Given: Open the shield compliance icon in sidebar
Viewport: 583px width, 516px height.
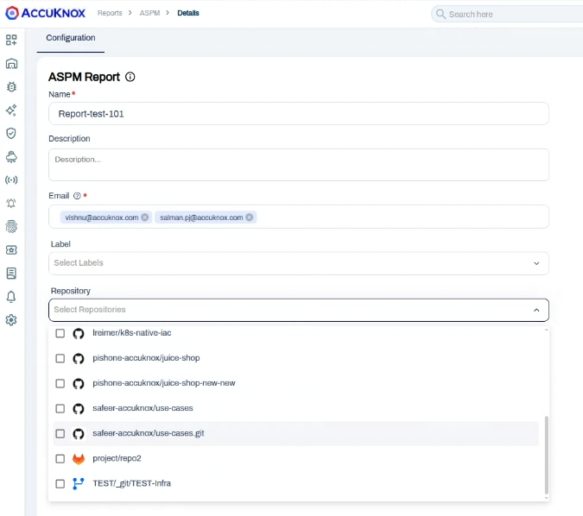Looking at the screenshot, I should tap(11, 134).
